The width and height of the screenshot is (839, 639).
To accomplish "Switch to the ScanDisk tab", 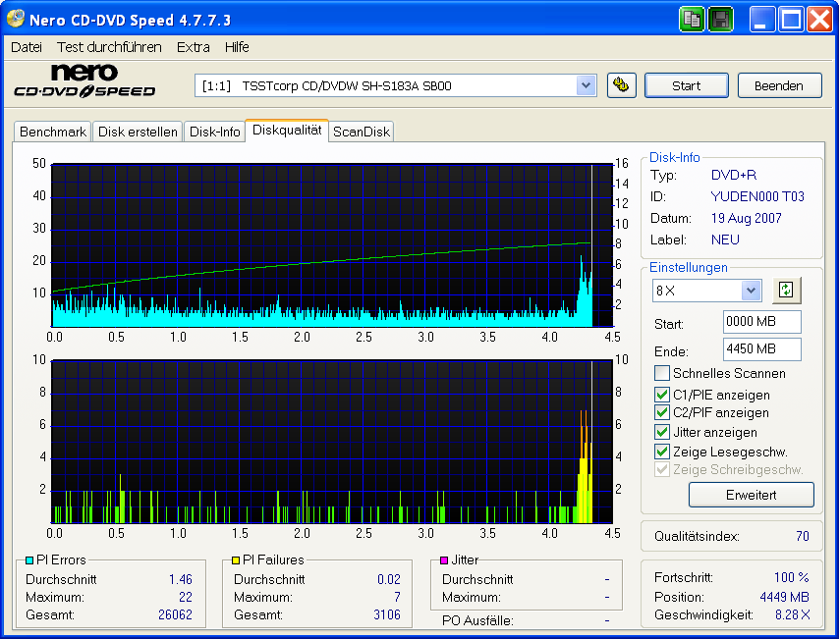I will click(x=362, y=132).
